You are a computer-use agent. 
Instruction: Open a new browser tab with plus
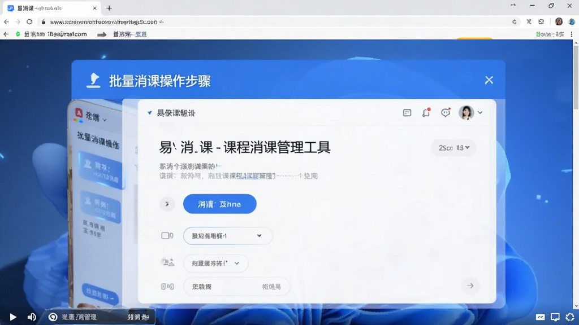(109, 8)
